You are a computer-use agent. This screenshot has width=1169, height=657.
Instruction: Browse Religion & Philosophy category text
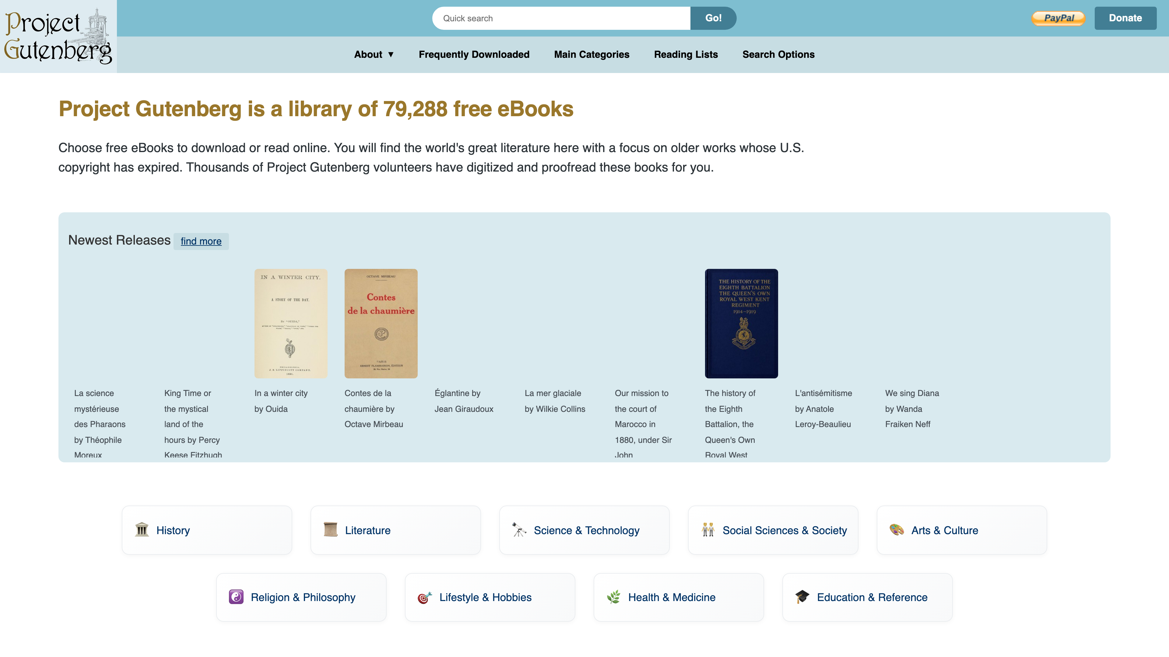pyautogui.click(x=303, y=597)
